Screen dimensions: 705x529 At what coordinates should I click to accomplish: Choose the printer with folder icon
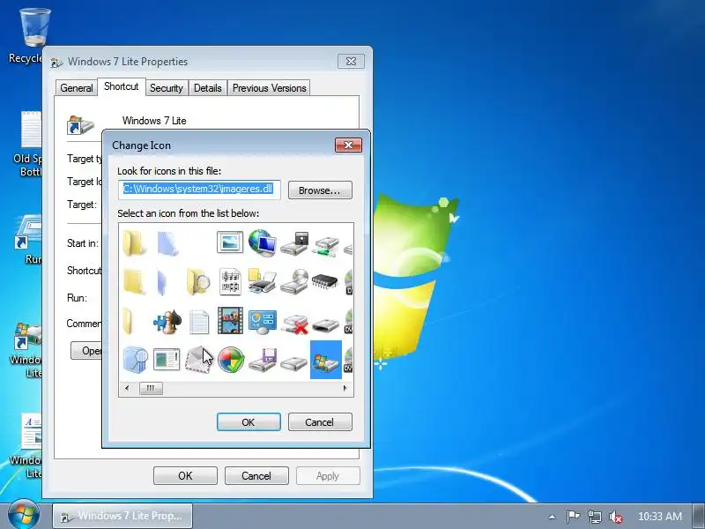pos(262,282)
